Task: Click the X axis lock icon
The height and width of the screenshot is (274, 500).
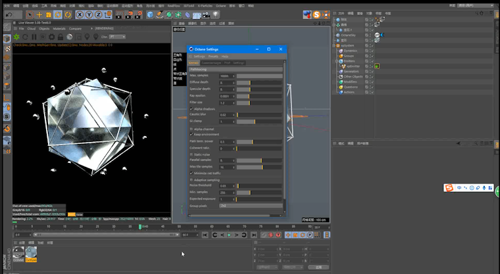Action: point(80,14)
